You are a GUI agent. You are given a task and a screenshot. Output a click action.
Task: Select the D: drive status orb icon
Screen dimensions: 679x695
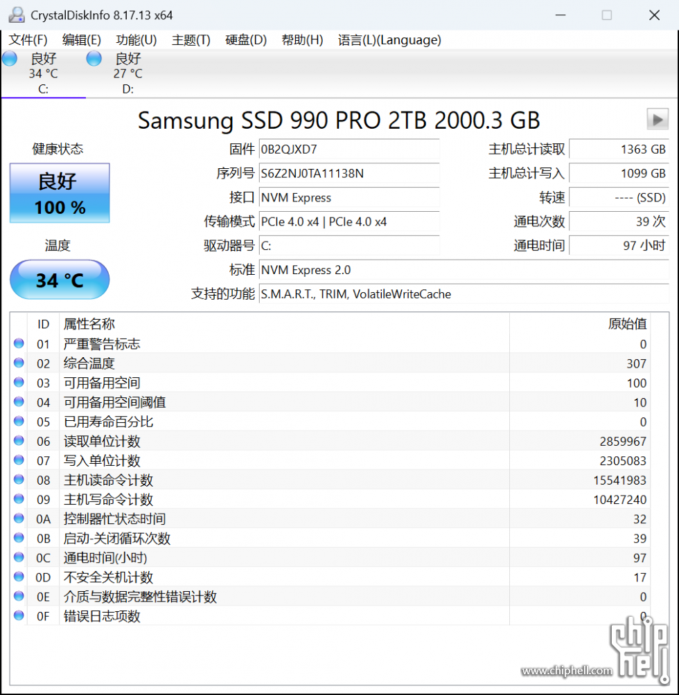point(94,59)
